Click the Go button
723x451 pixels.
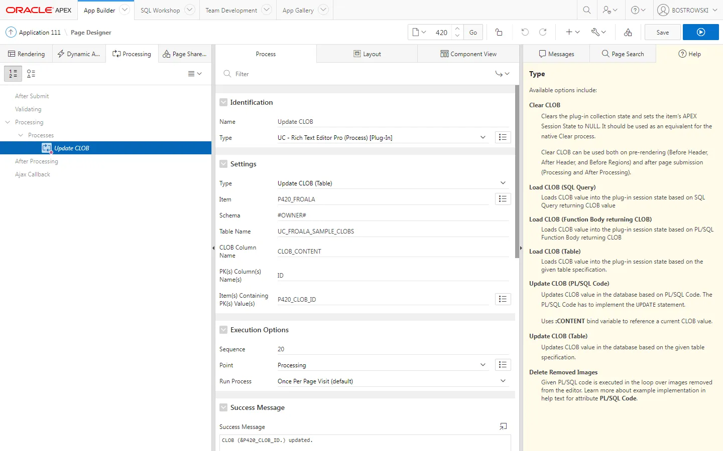[x=473, y=32]
